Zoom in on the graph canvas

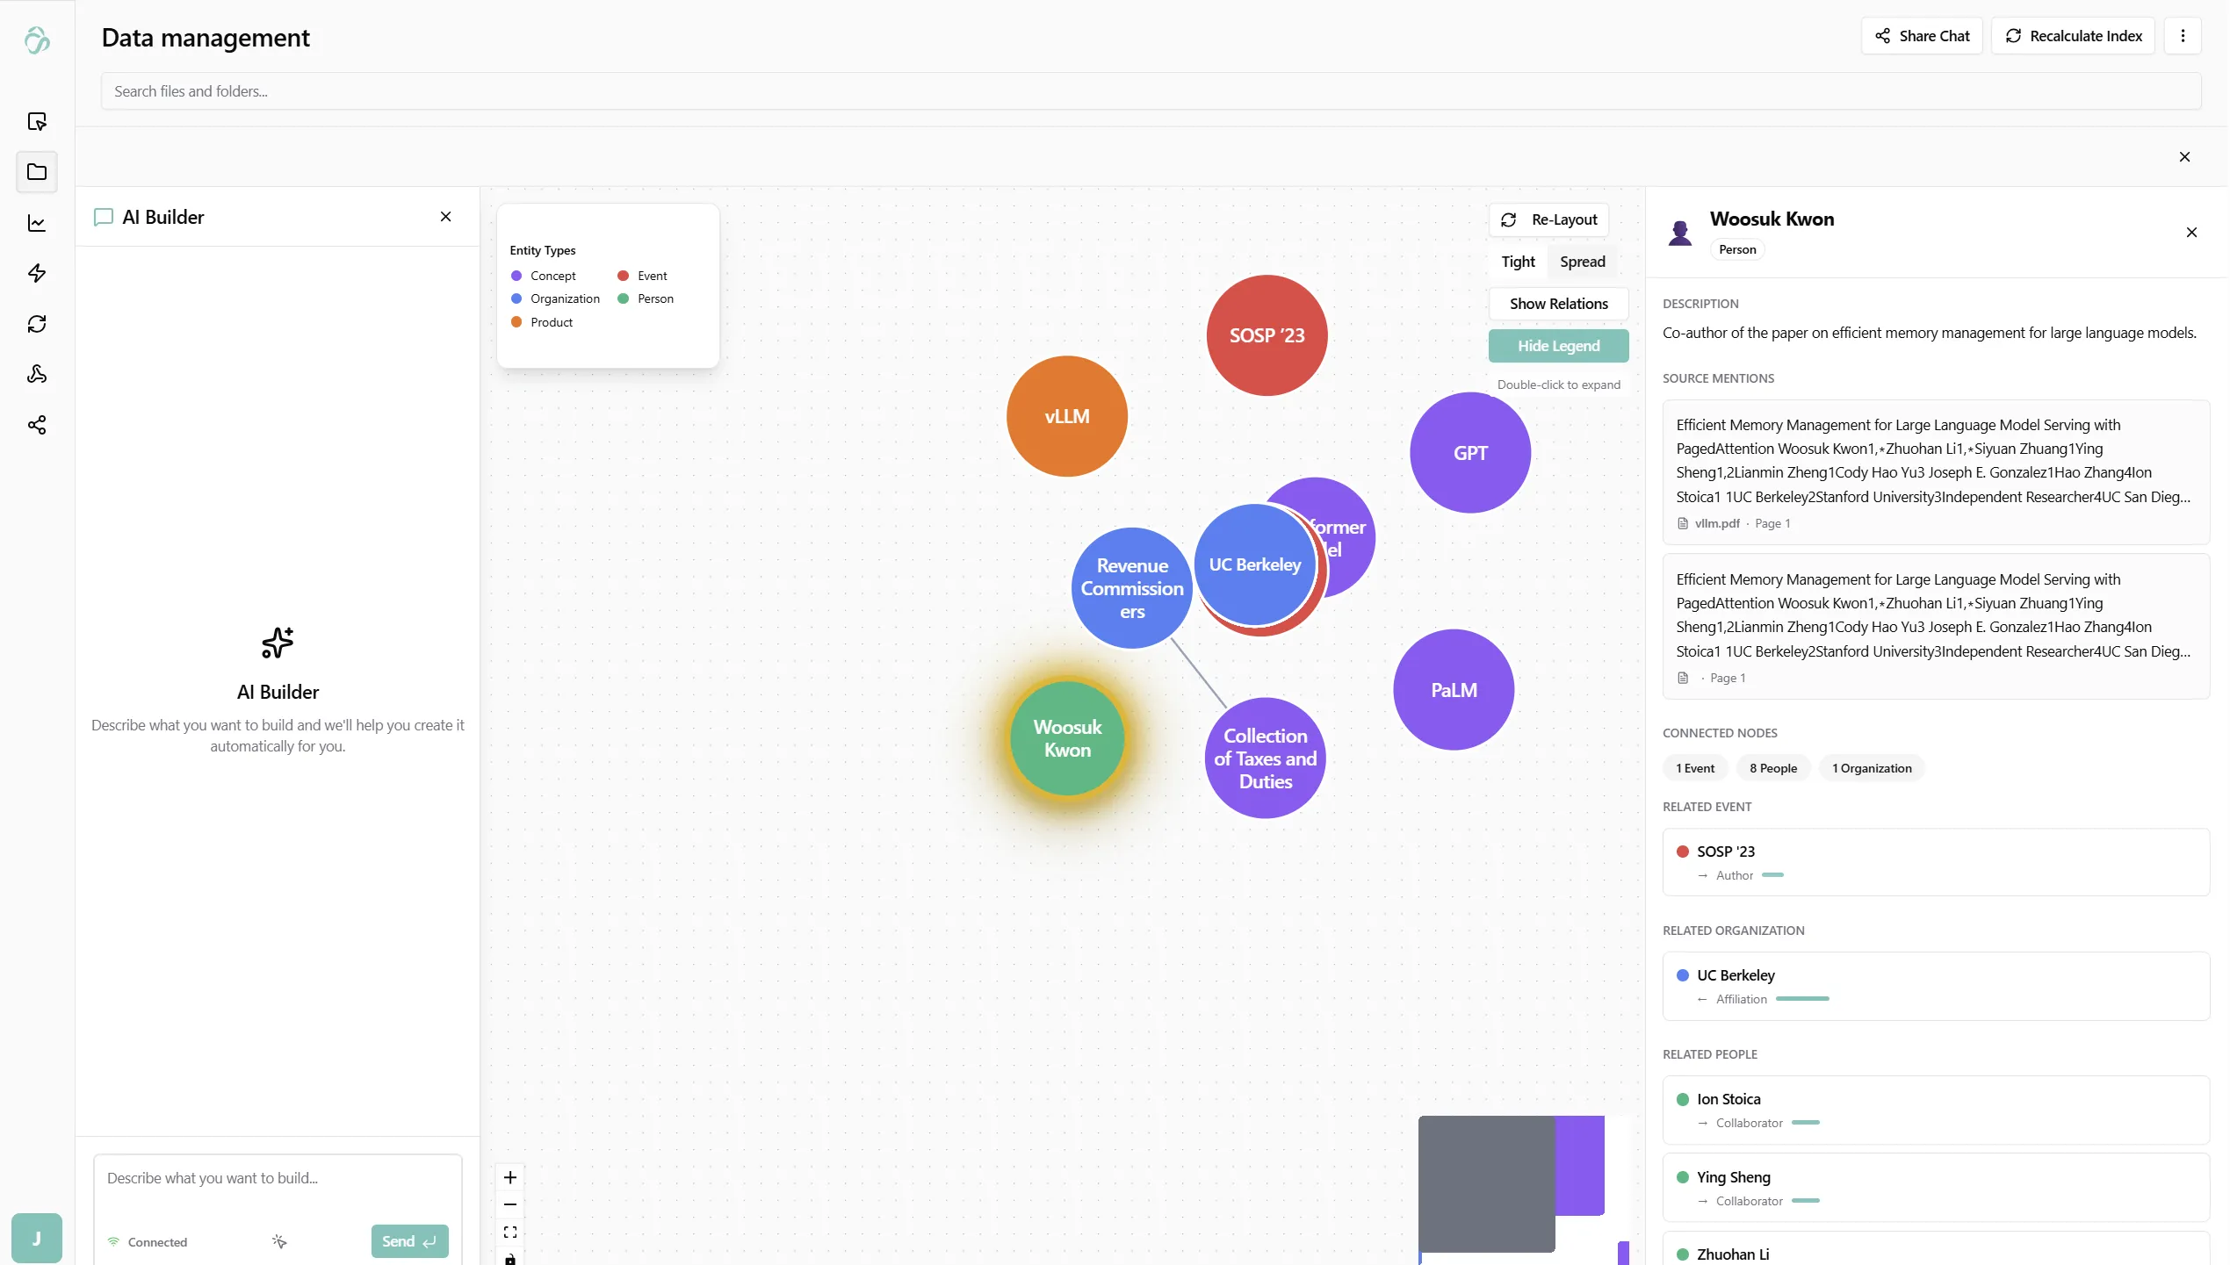509,1177
